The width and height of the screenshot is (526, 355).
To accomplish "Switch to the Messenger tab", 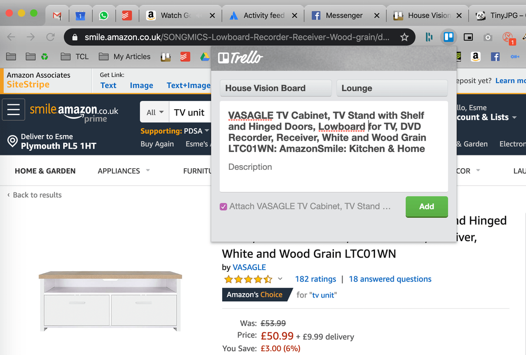I will [344, 15].
